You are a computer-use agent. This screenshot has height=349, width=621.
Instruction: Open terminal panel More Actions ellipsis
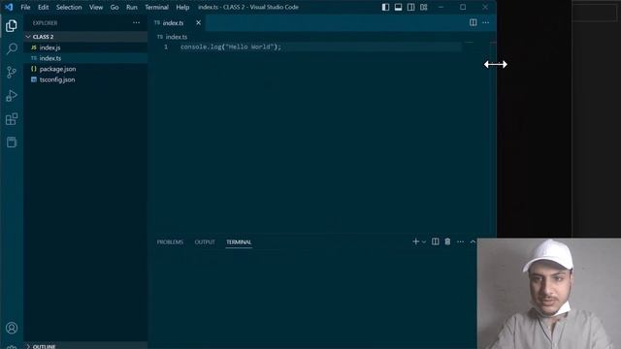(460, 241)
